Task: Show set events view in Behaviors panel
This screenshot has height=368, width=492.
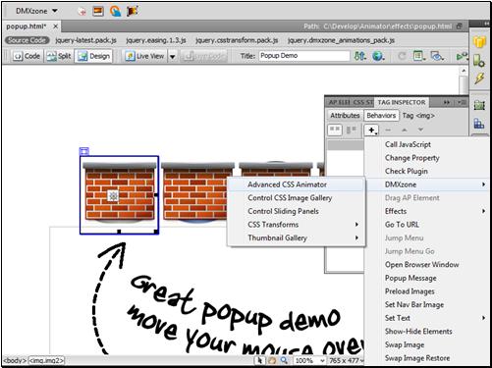Action: click(335, 130)
